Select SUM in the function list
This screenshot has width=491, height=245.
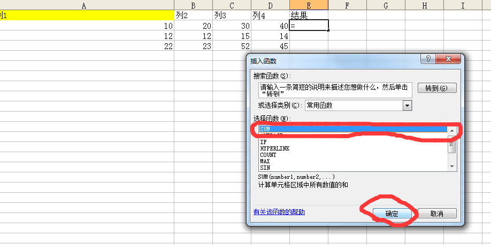coord(353,129)
